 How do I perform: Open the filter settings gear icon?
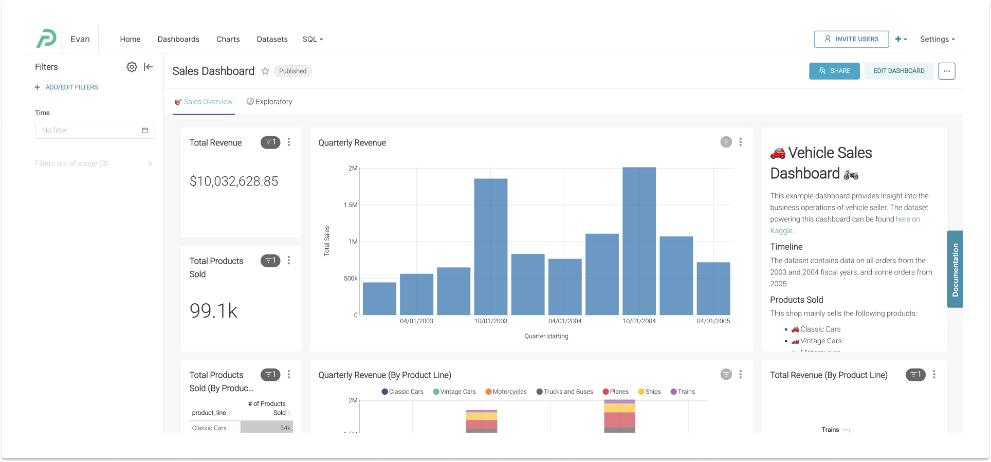pos(132,67)
